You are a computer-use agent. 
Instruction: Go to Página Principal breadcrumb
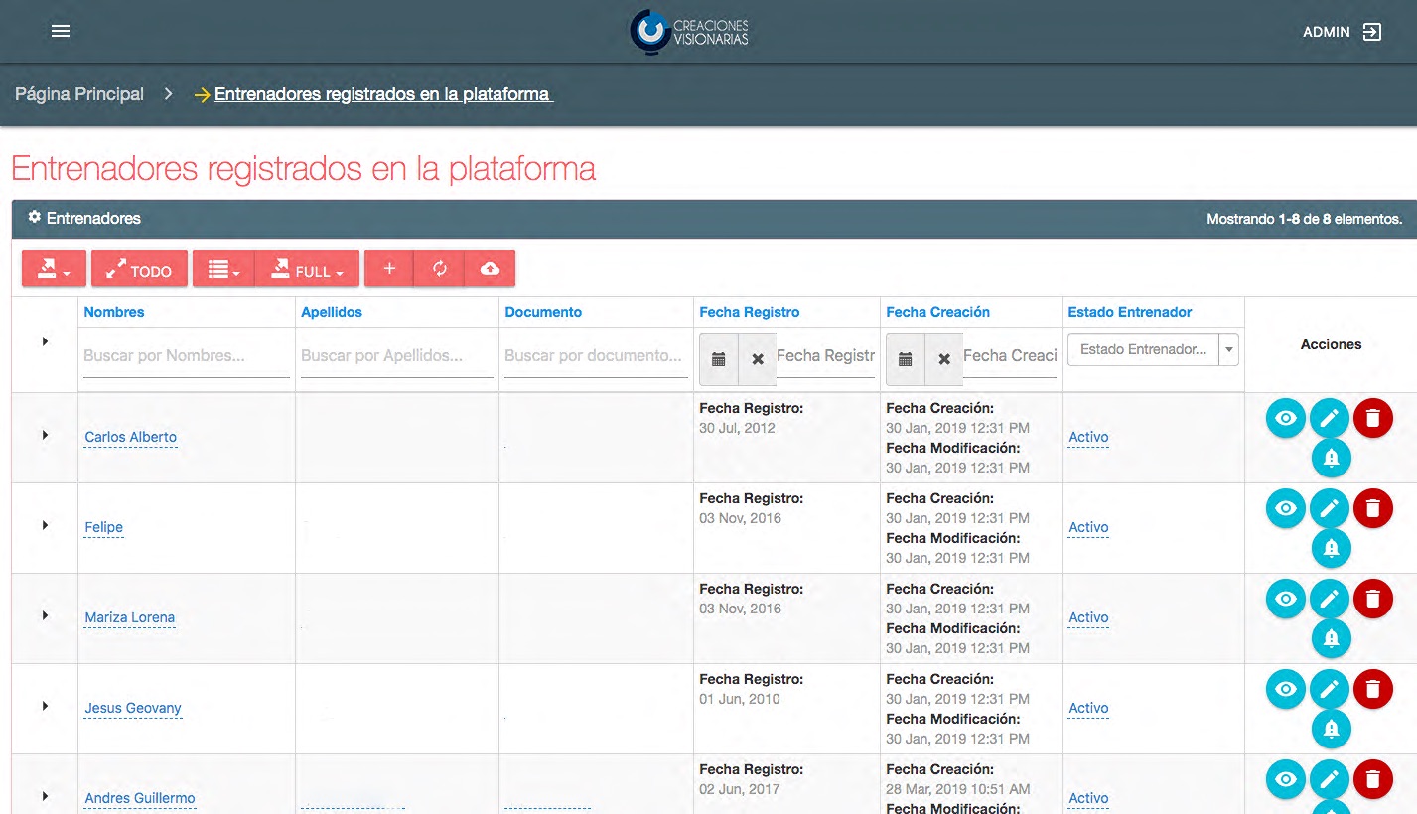[79, 94]
